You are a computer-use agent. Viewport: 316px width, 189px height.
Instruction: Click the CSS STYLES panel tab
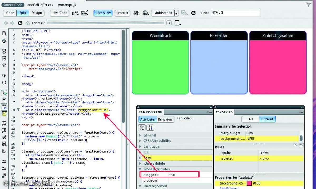click(224, 112)
